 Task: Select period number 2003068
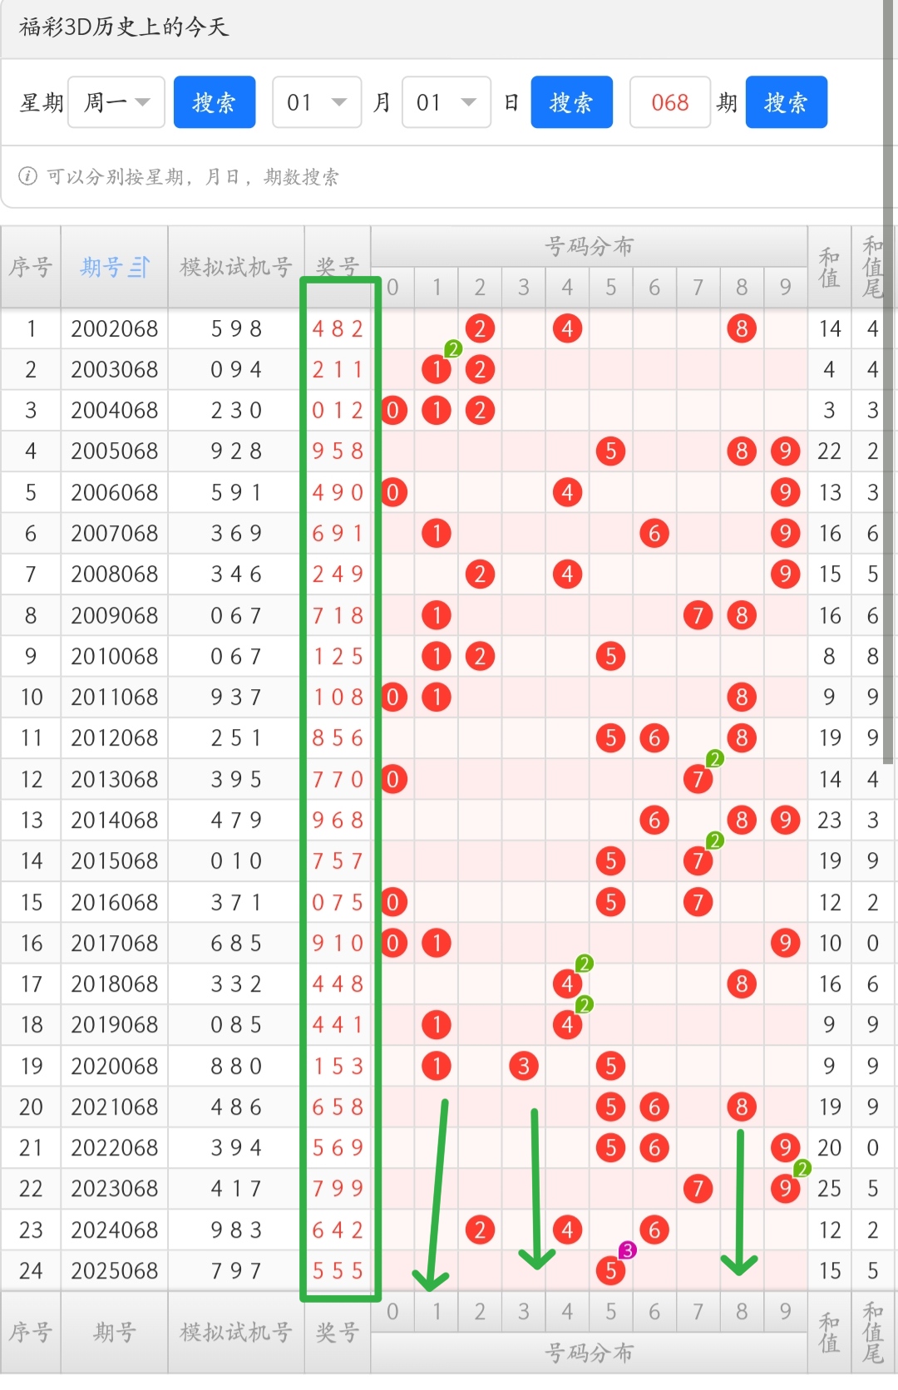pos(115,370)
